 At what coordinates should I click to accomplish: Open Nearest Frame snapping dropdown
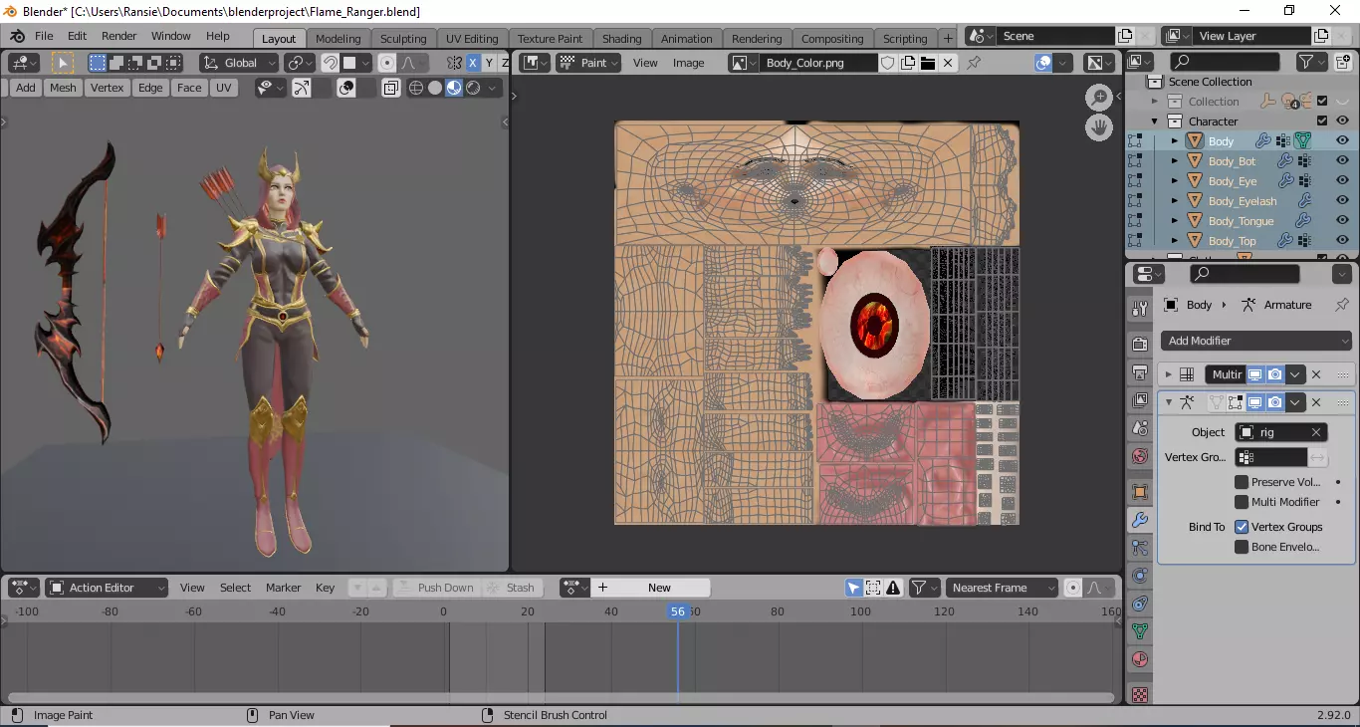[x=1002, y=588]
